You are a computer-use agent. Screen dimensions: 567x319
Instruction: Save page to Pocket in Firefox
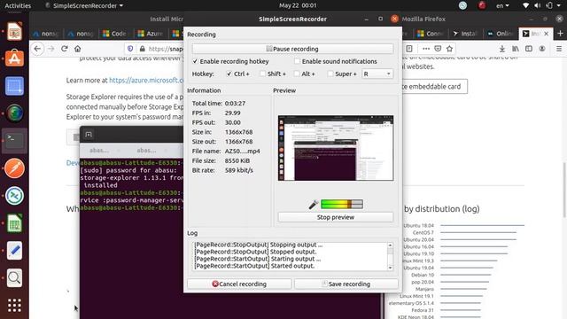click(438, 49)
